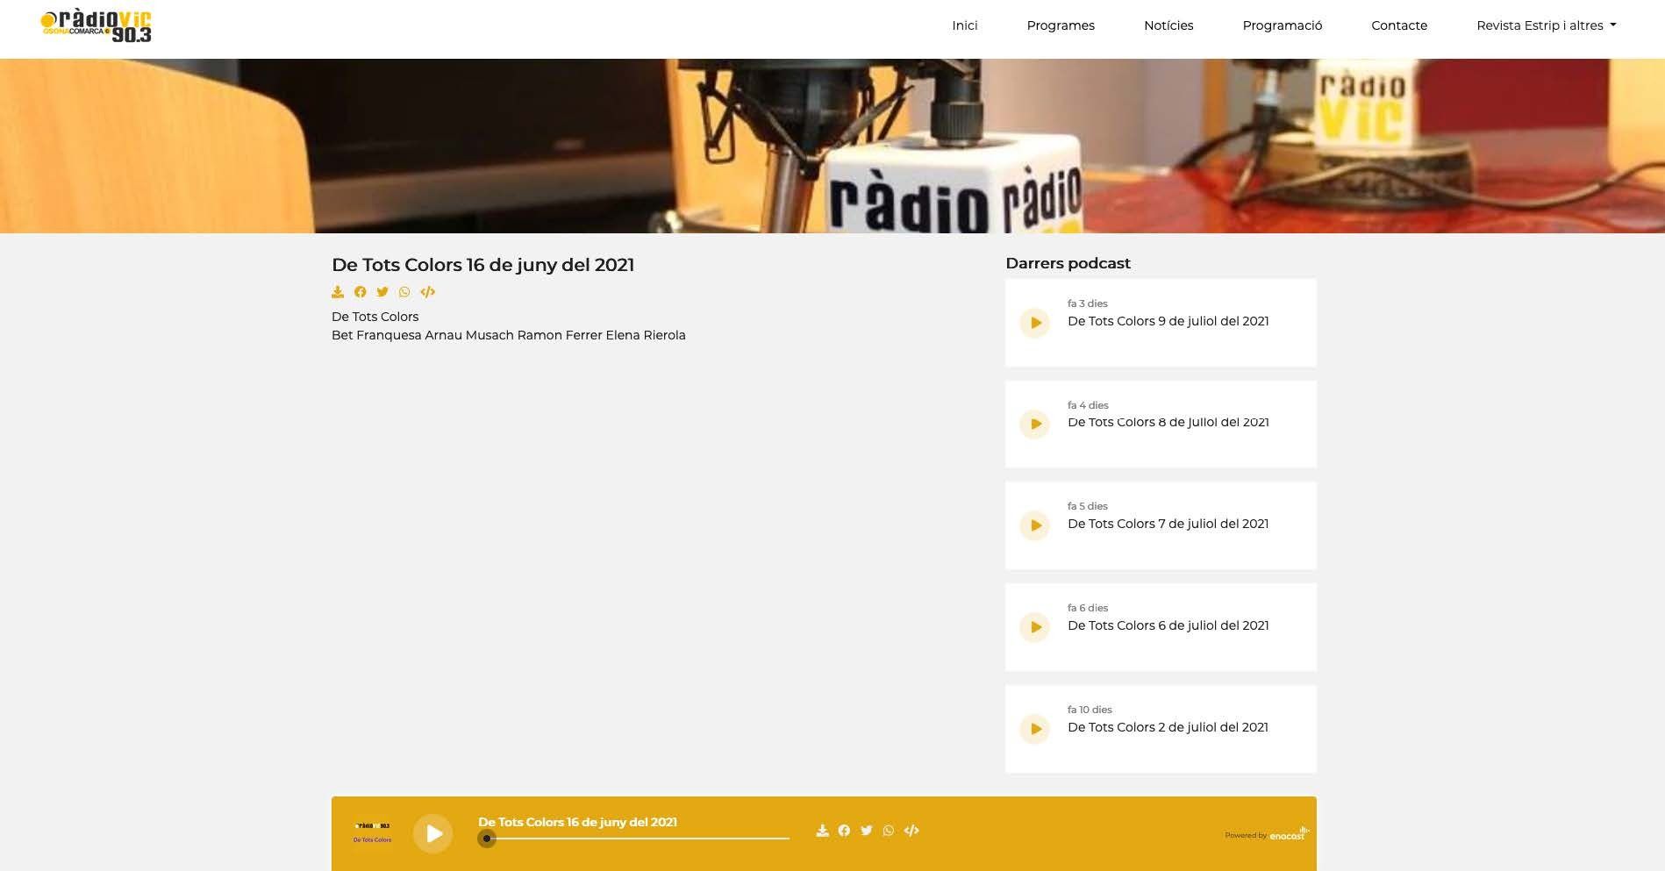Image resolution: width=1665 pixels, height=871 pixels.
Task: Click the 'fa 3 dies' timestamp
Action: coord(1088,303)
